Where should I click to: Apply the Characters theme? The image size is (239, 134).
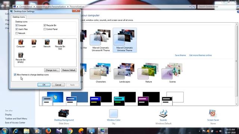coord(101,73)
